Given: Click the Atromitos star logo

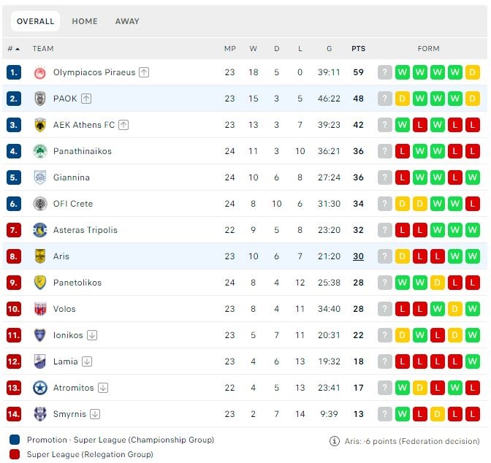Looking at the screenshot, I should click(x=40, y=388).
